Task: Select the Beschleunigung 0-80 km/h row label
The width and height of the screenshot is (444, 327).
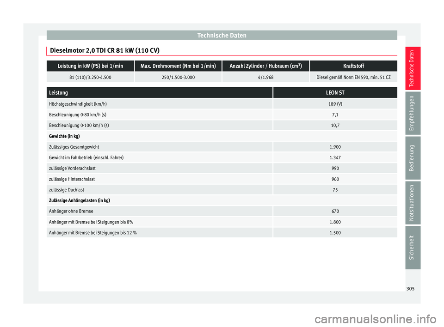Action: click(x=78, y=115)
